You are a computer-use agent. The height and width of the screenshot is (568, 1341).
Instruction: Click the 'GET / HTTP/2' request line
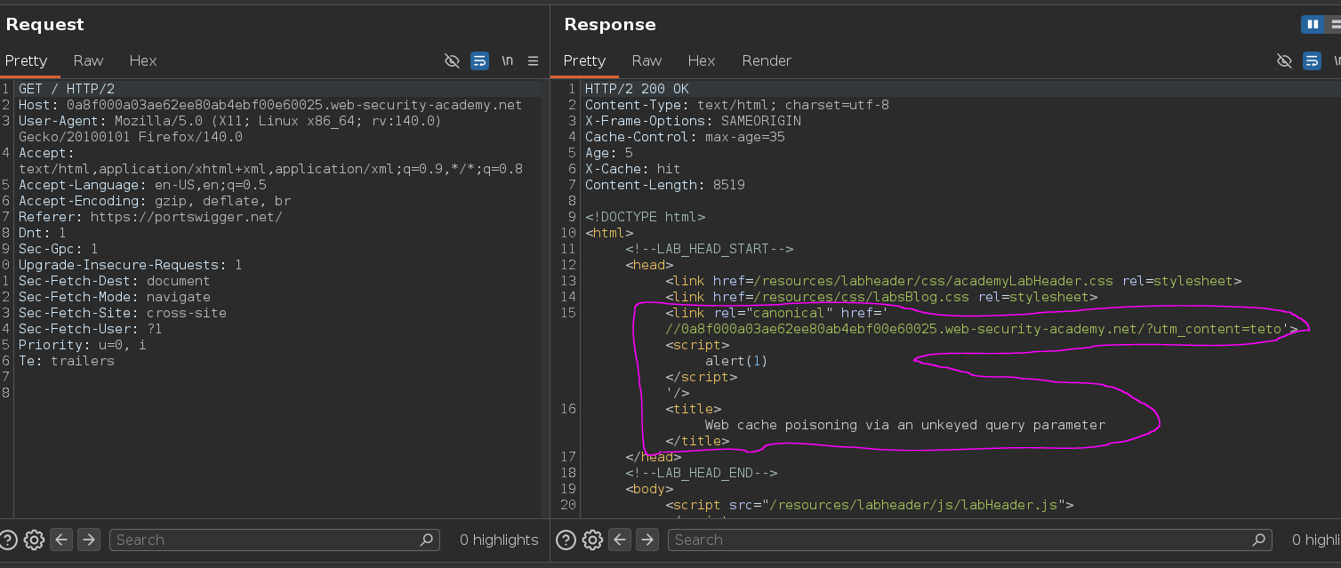tap(67, 89)
